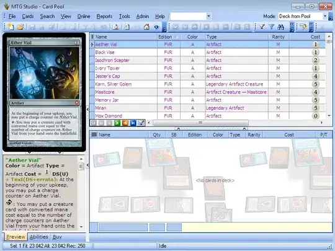Click the card pool grid chooser icon

tap(92, 37)
